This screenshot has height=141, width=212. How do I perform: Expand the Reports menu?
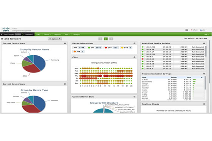point(58,35)
